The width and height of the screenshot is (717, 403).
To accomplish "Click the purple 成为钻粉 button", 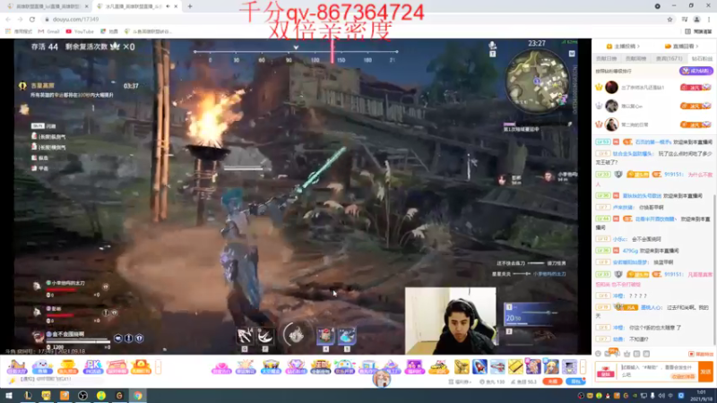I will click(696, 71).
